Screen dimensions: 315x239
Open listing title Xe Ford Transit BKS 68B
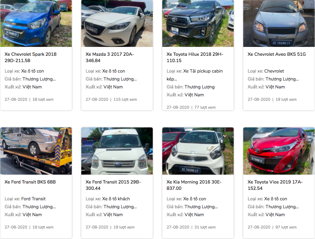point(30,182)
